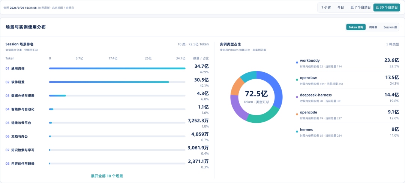Click the 10 类 · 72.5亿 Token summary
This screenshot has width=405, height=183.
point(193,44)
